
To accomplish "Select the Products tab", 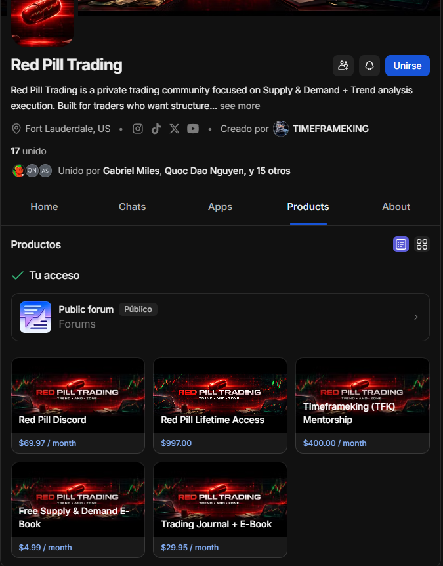I will tap(308, 207).
